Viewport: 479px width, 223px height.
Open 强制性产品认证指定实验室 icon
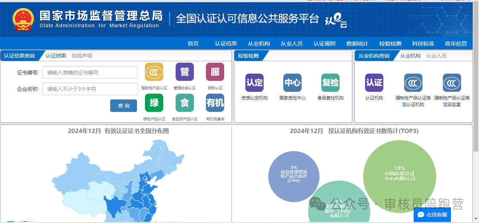tap(452, 83)
